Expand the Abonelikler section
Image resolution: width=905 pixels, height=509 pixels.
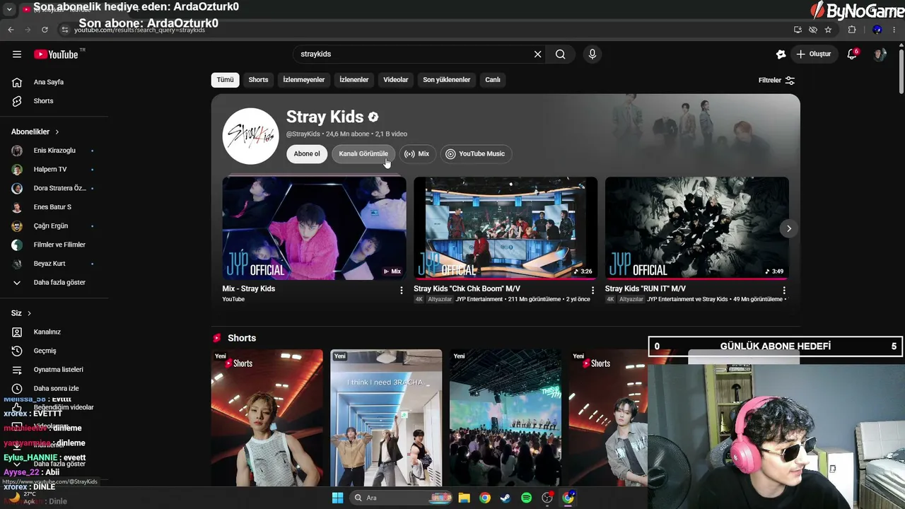click(x=35, y=131)
